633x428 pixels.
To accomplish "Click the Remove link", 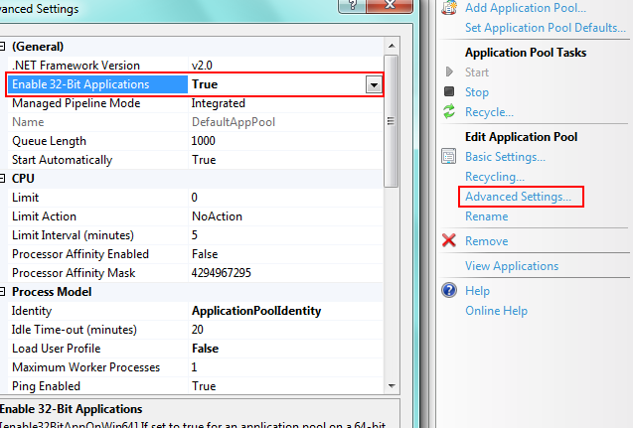I will click(487, 241).
